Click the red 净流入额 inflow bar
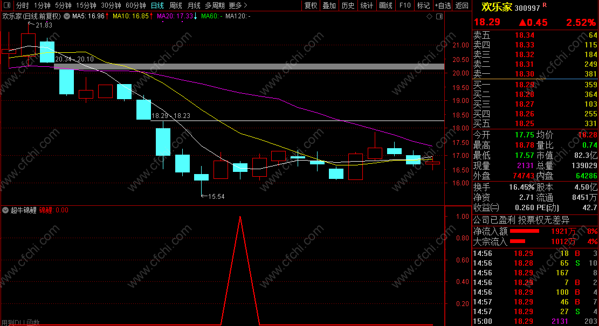 click(525, 231)
